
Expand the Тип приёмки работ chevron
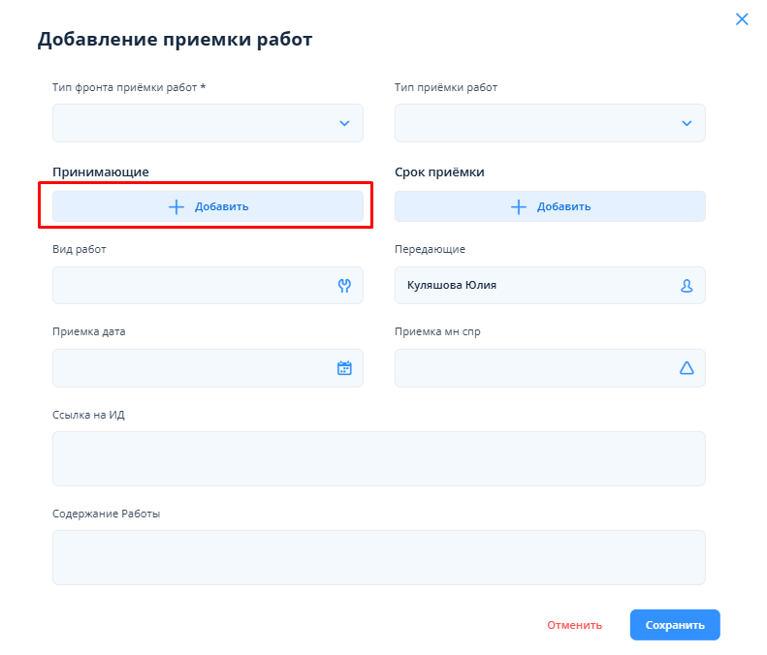pyautogui.click(x=687, y=123)
